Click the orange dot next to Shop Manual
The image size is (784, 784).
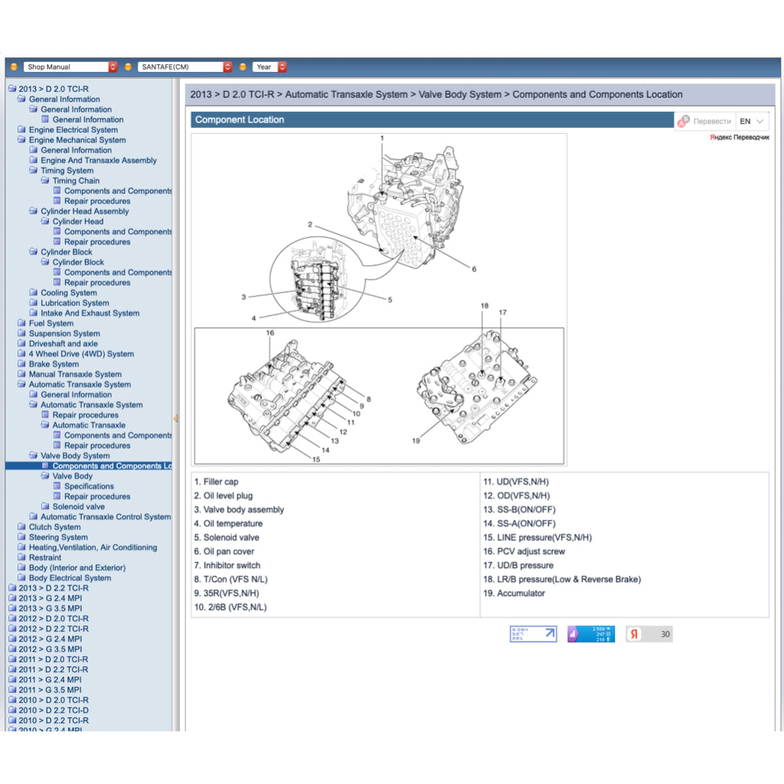click(x=13, y=67)
